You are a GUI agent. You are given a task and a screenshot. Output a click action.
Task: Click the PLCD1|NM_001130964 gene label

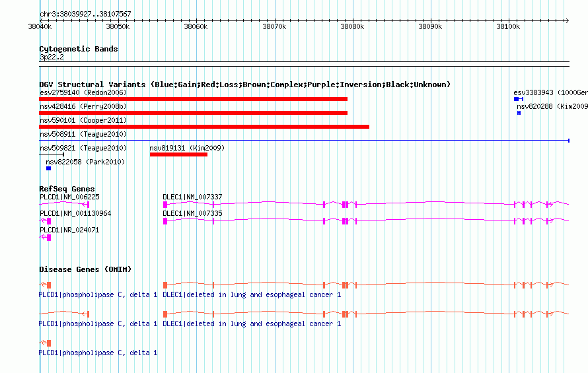[x=75, y=213]
